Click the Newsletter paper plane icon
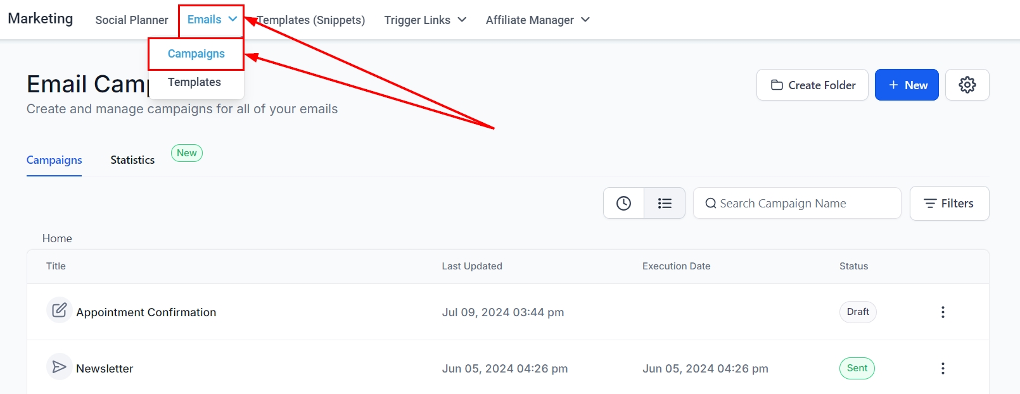The image size is (1020, 394). (59, 367)
